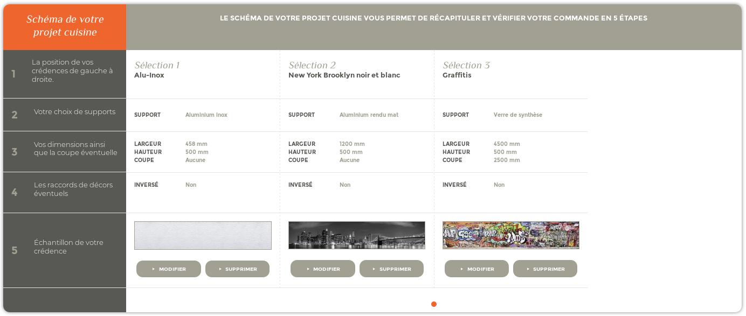Select the Sélection 2 column title
Viewport: 746px width, 316px height.
[312, 65]
